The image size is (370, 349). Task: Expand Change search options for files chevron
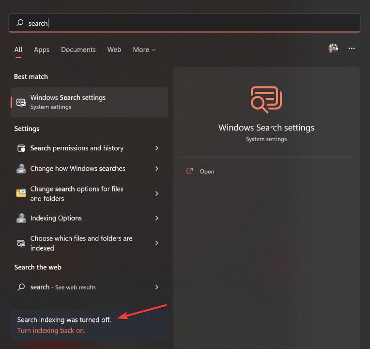(x=157, y=193)
